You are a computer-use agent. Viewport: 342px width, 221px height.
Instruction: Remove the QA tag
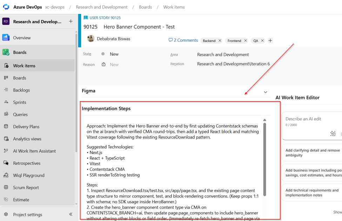pyautogui.click(x=262, y=41)
